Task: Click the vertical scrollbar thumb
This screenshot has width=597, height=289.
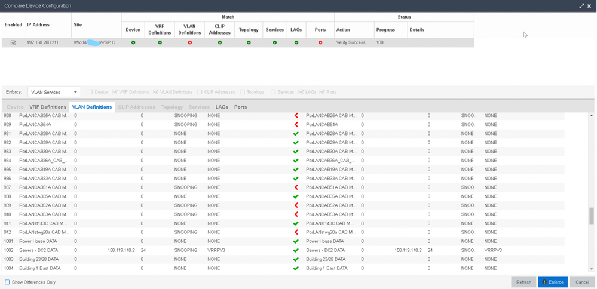Action: tap(592, 216)
